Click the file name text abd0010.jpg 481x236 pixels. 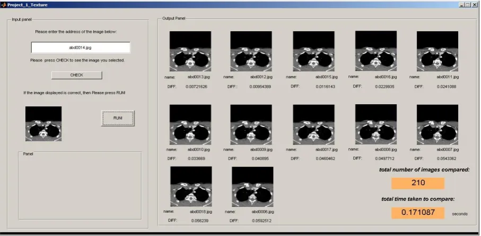199,150
